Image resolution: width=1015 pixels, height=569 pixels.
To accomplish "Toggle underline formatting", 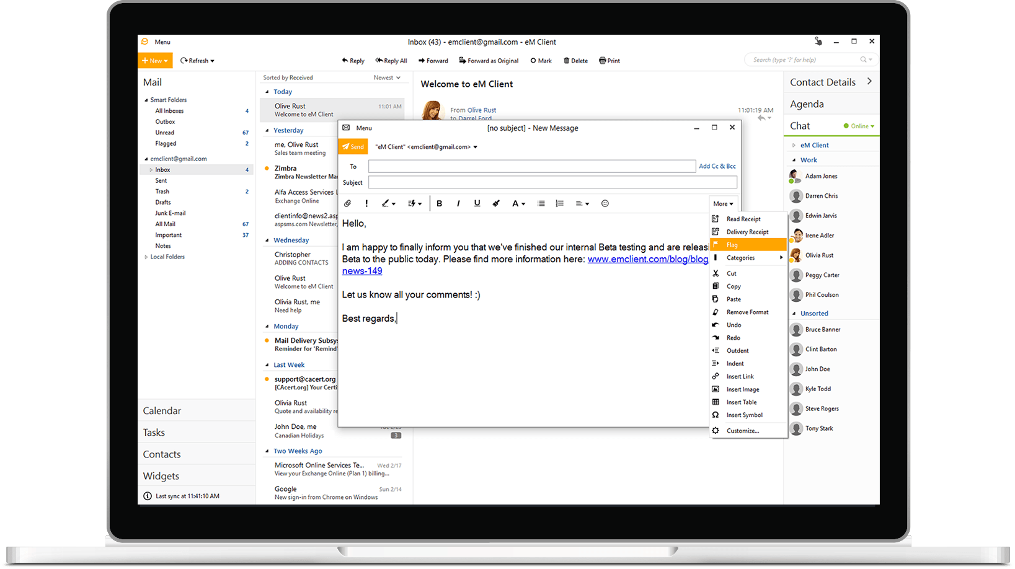I will [477, 203].
